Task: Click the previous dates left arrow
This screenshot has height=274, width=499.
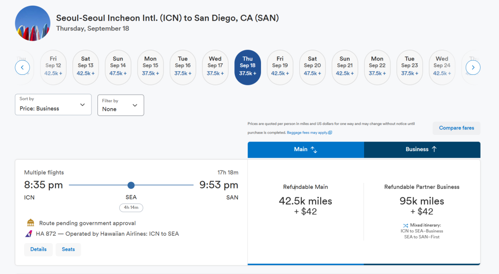Action: (x=22, y=67)
